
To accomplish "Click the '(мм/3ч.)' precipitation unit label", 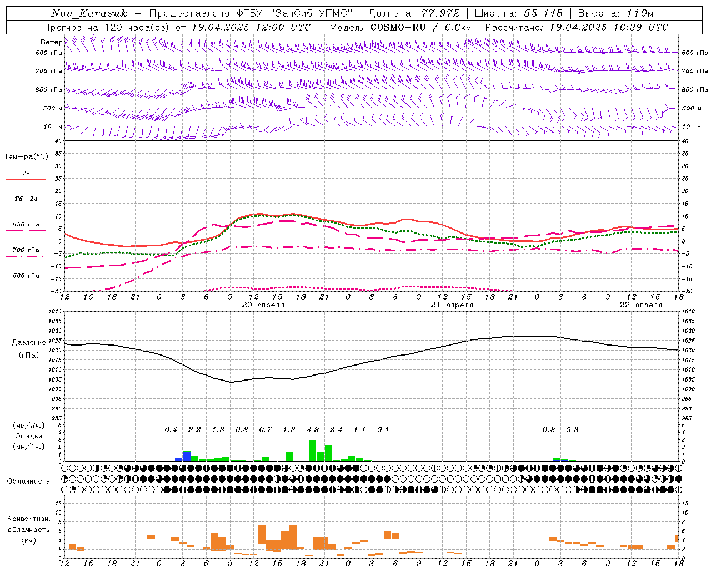I will (29, 425).
